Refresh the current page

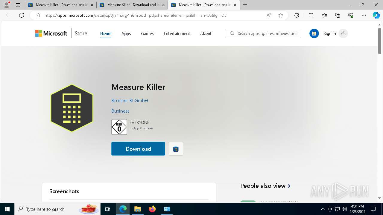point(22,15)
